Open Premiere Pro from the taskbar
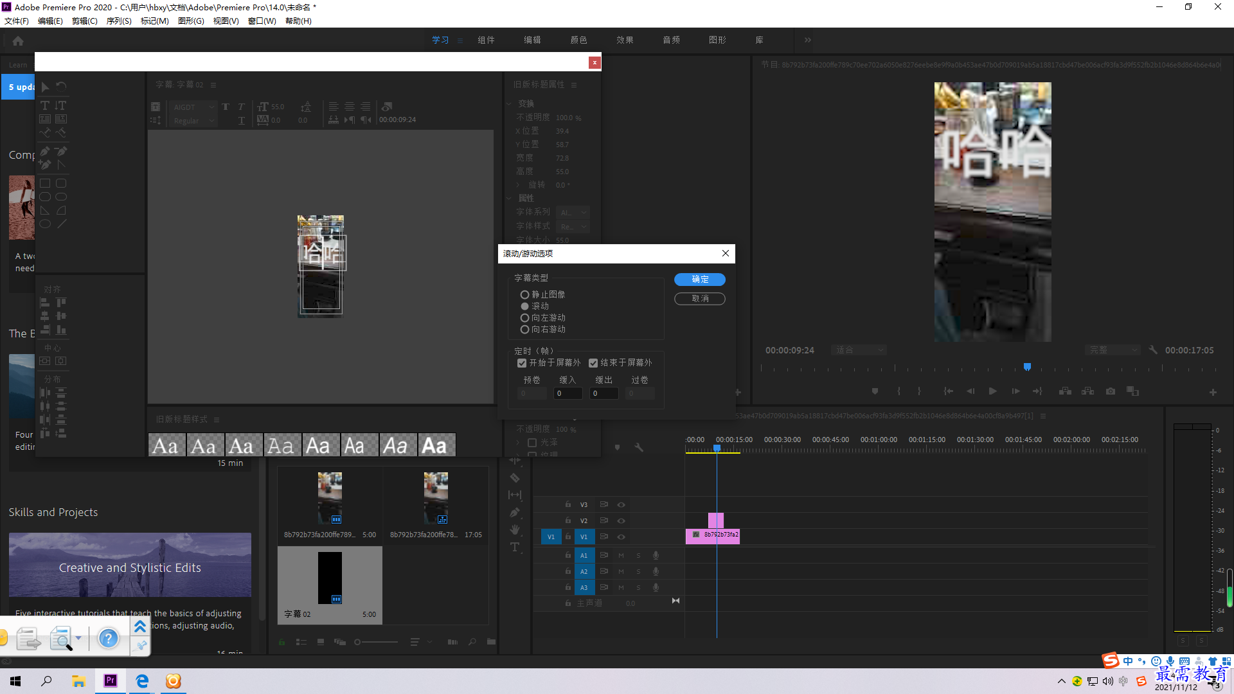The height and width of the screenshot is (694, 1234). click(x=111, y=681)
